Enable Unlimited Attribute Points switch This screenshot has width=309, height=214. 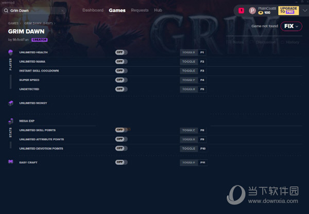pyautogui.click(x=122, y=139)
